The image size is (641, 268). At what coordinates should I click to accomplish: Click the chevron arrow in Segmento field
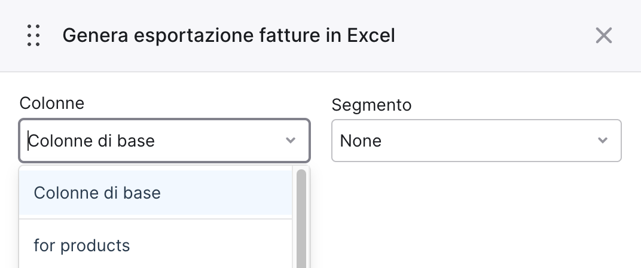602,141
